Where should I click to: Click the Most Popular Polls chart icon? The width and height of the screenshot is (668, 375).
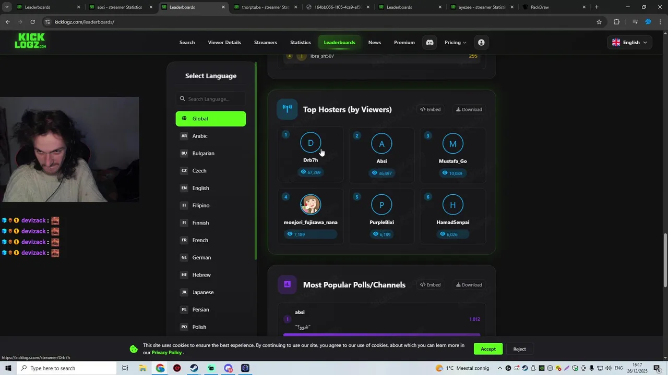pos(287,284)
